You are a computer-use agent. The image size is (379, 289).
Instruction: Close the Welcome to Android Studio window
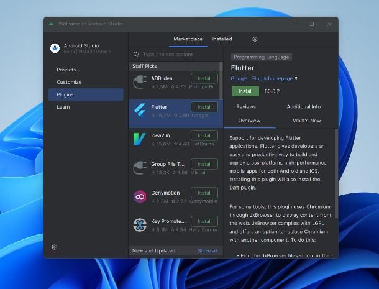pos(329,24)
